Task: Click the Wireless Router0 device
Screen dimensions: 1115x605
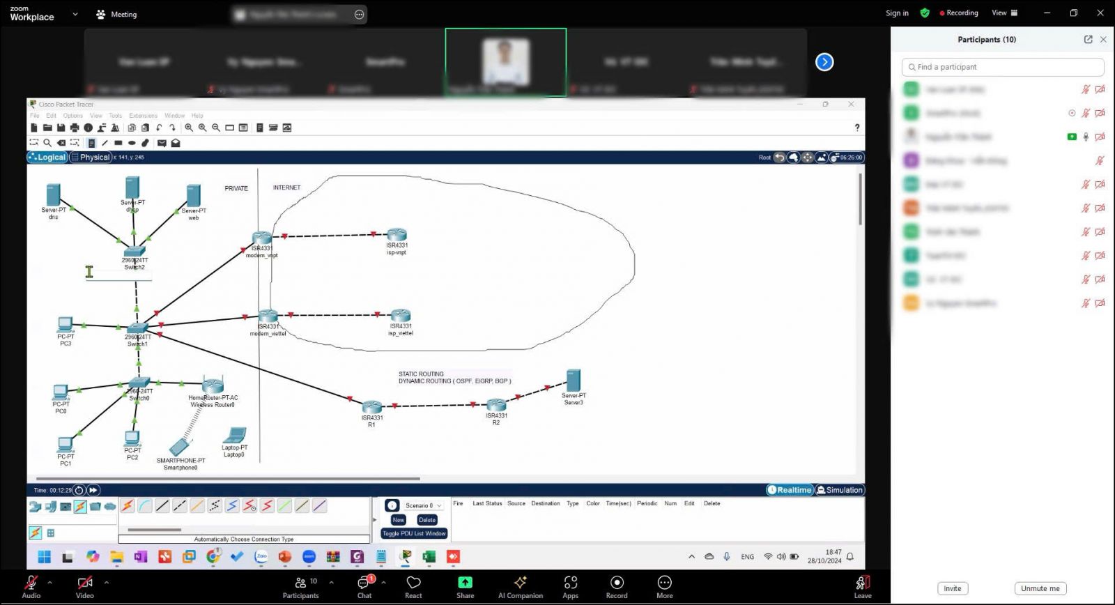Action: click(213, 384)
